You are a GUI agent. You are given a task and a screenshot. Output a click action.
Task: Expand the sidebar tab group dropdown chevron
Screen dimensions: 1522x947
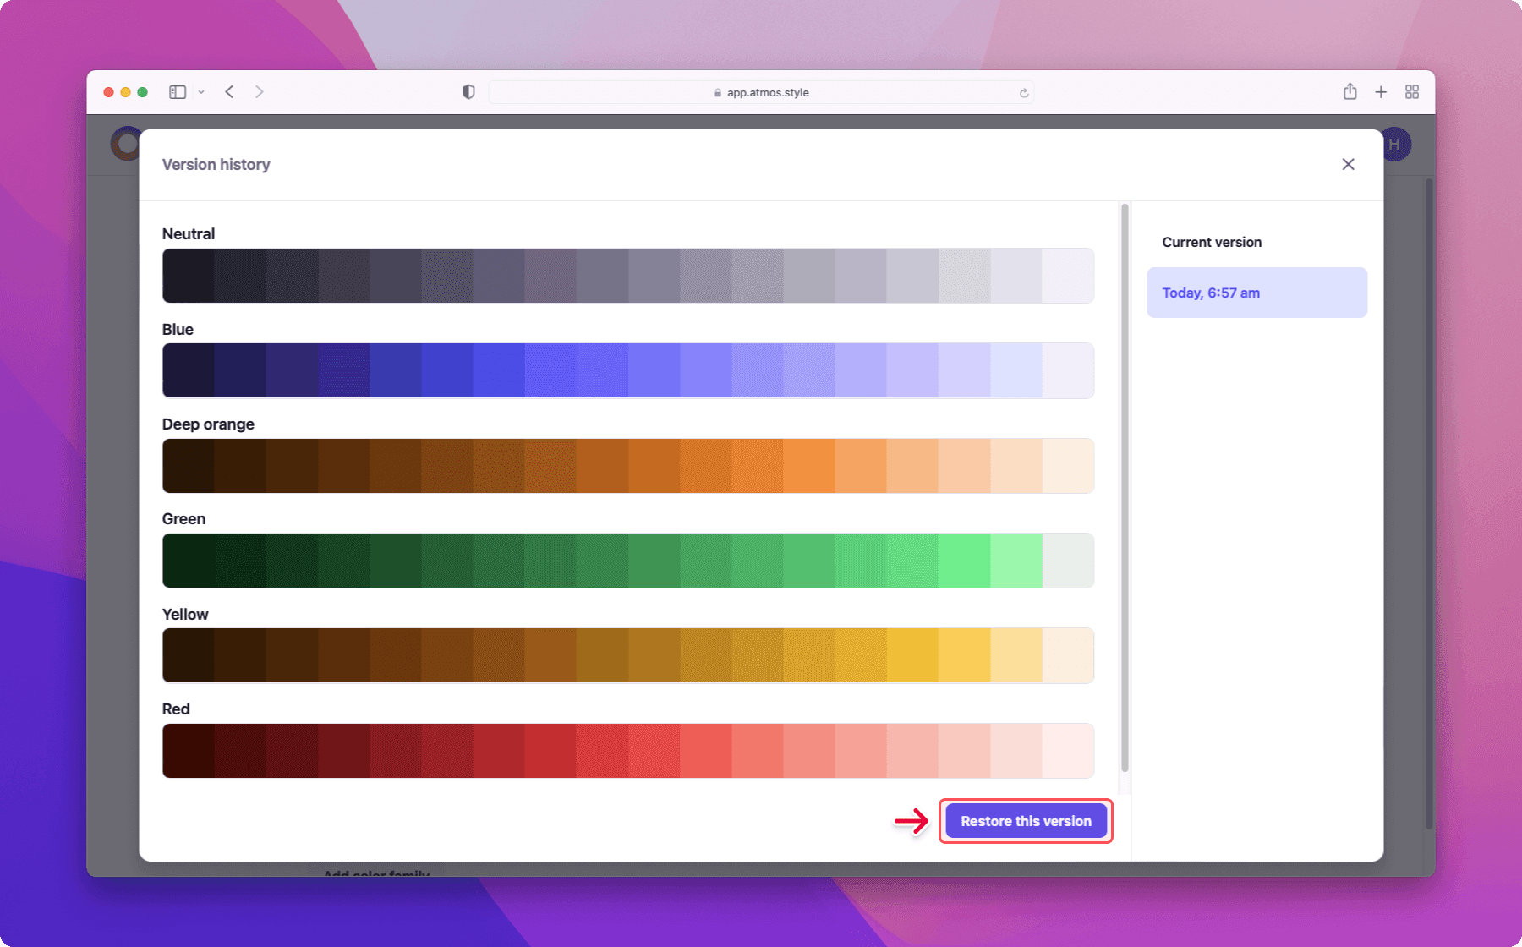tap(201, 92)
